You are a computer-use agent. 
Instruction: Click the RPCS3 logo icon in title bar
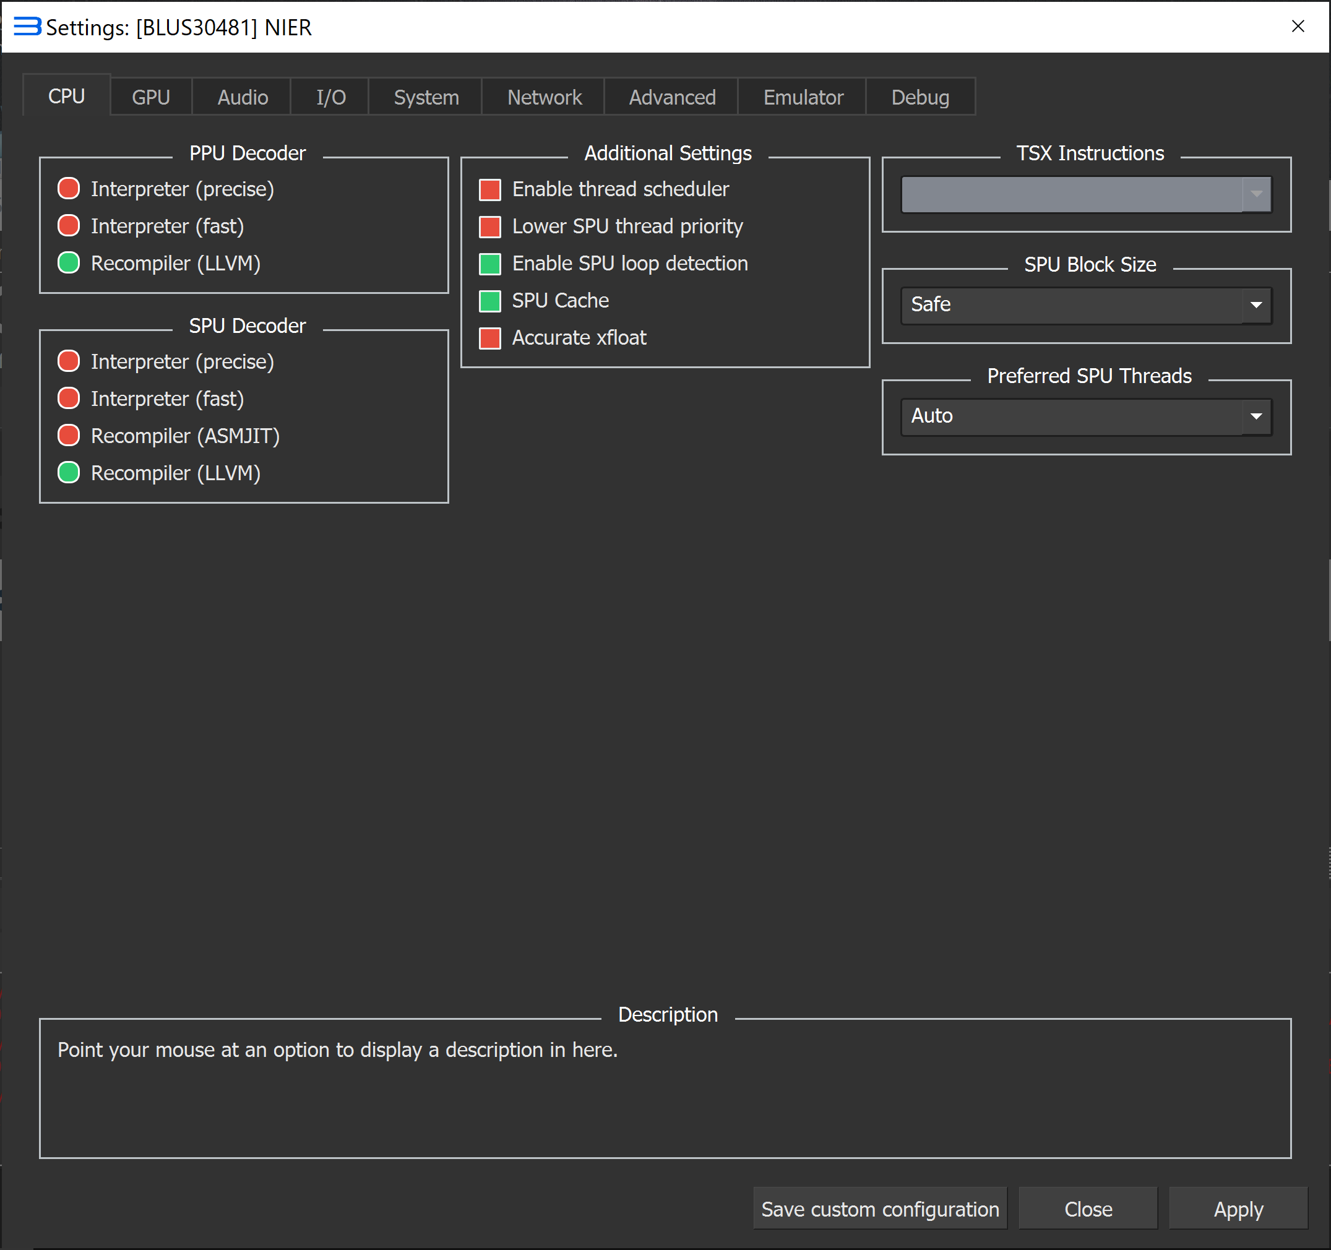tap(27, 27)
